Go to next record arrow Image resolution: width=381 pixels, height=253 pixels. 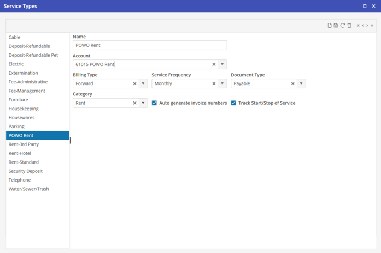367,26
